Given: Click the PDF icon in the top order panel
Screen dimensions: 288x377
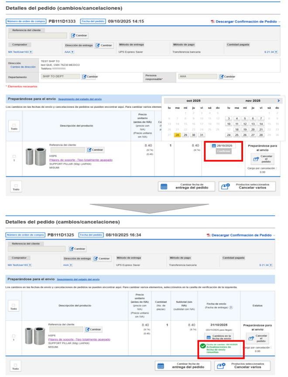Looking at the screenshot, I should pos(213,21).
